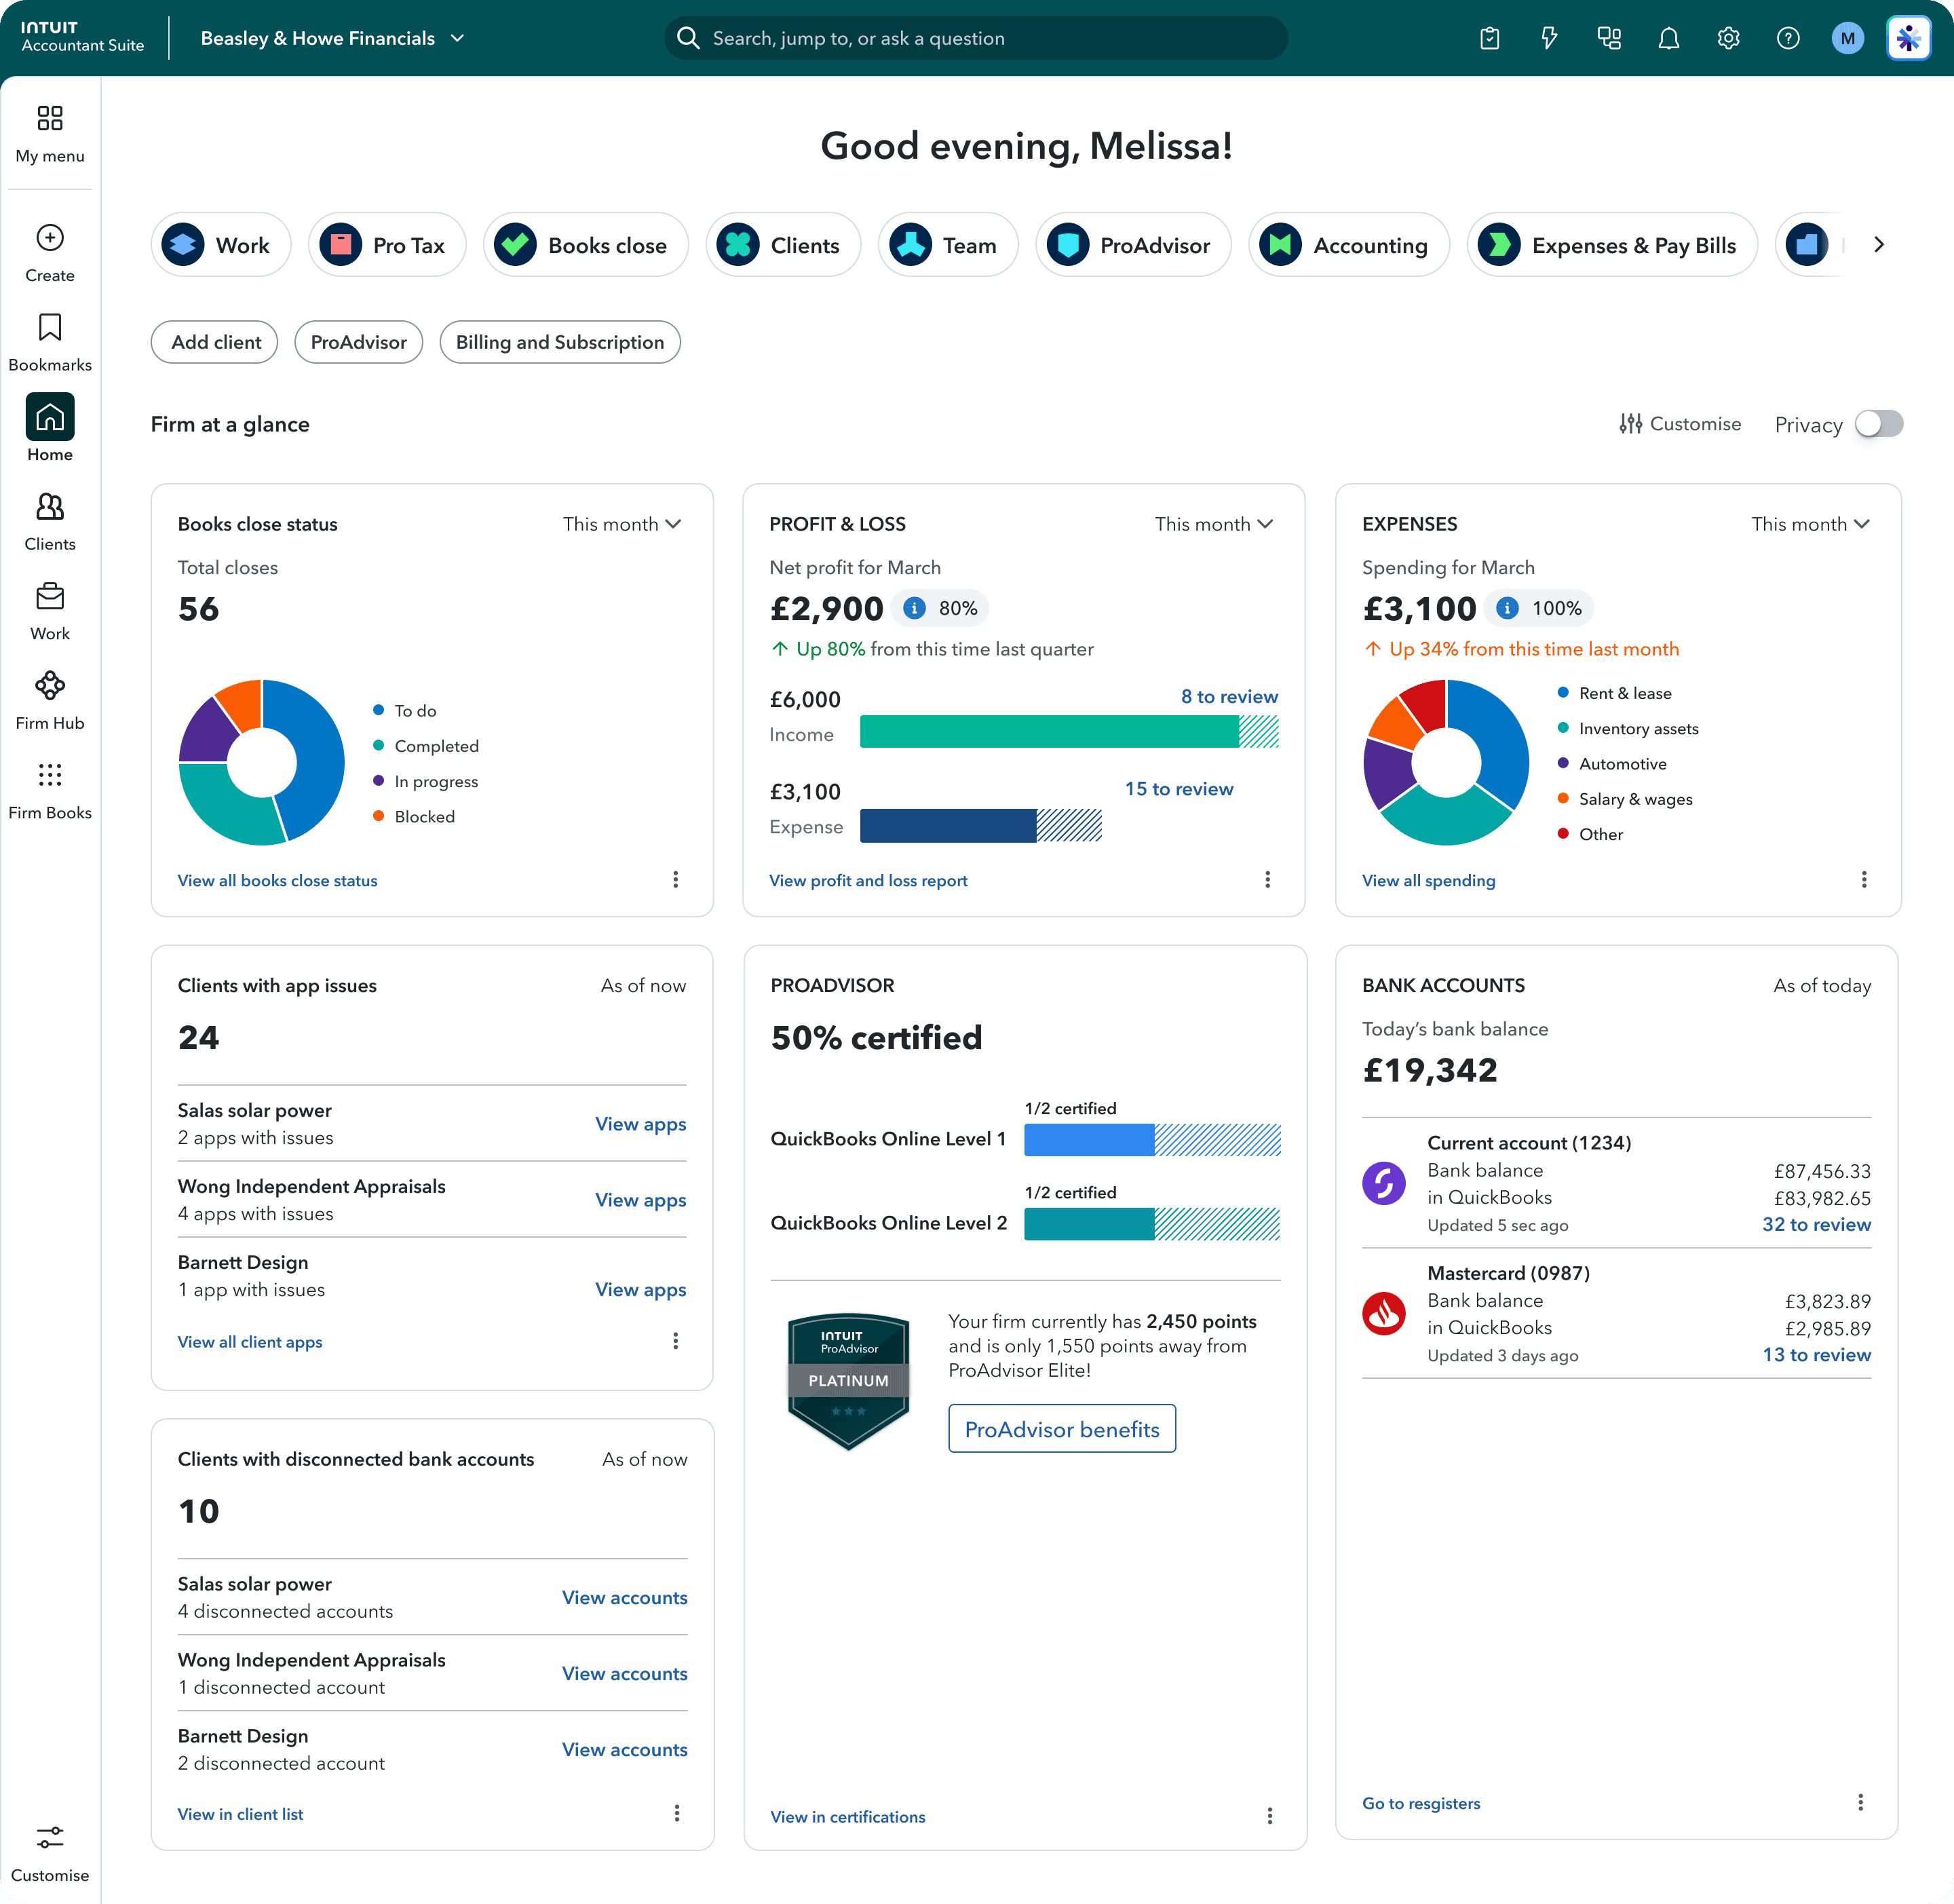Click the lightning bolt quick actions icon
1954x1904 pixels.
tap(1549, 39)
